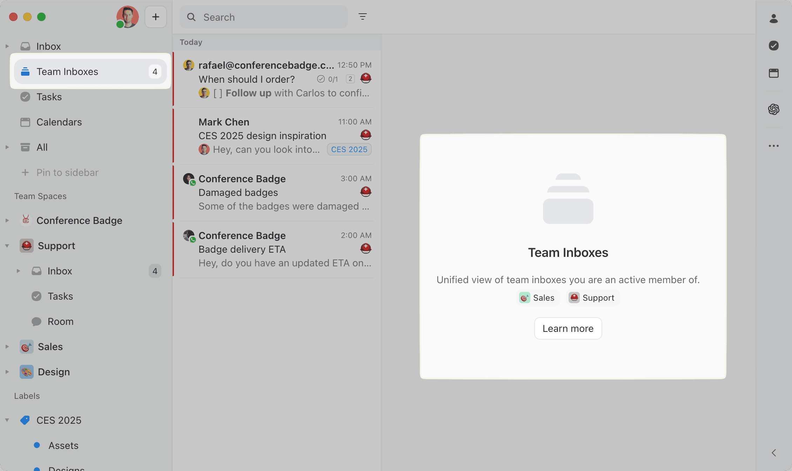The width and height of the screenshot is (792, 471).
Task: Click the CES 2025 label tag on Mark Chen email
Action: tap(349, 149)
